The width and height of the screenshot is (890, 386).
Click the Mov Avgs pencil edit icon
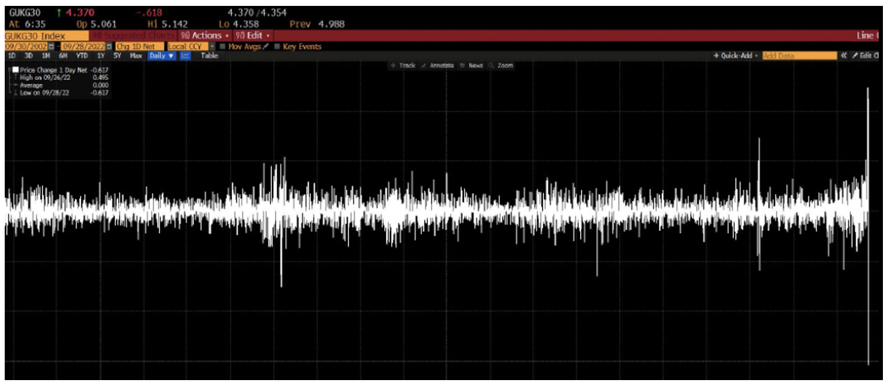pos(266,47)
